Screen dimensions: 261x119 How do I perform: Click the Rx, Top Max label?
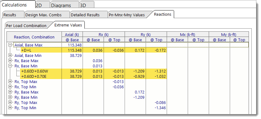click(x=26, y=81)
